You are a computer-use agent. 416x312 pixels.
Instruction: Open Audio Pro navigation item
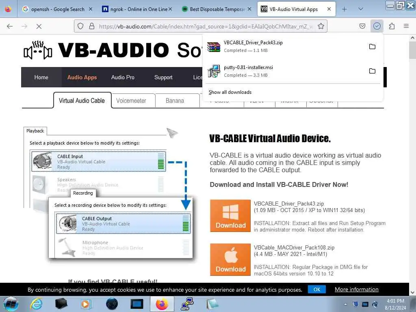click(123, 77)
